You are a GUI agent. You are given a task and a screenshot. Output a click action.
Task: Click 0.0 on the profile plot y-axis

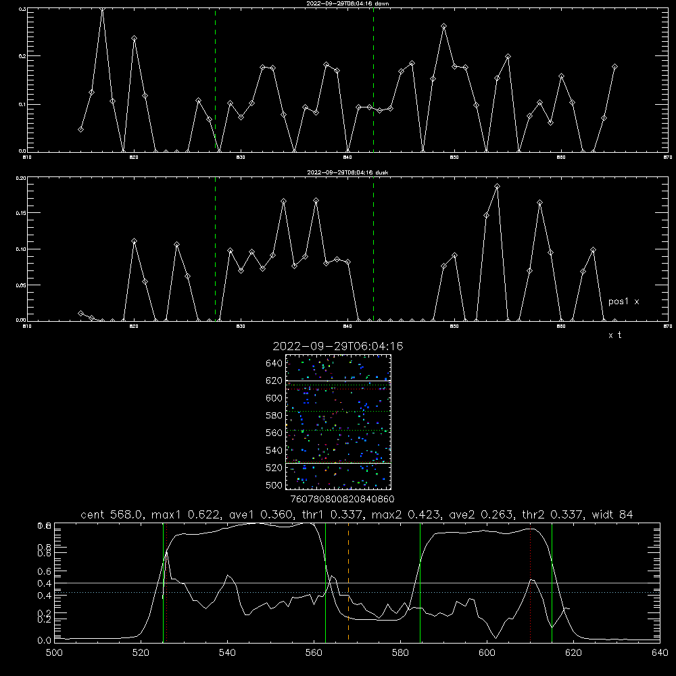45,641
